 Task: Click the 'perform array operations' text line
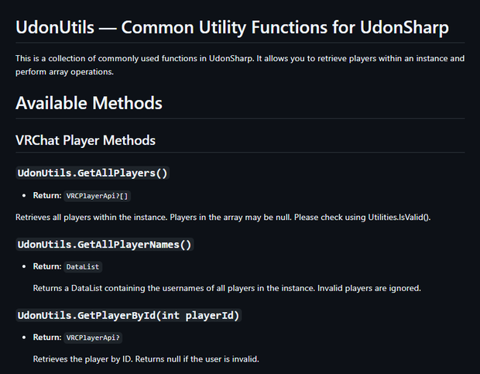[64, 72]
